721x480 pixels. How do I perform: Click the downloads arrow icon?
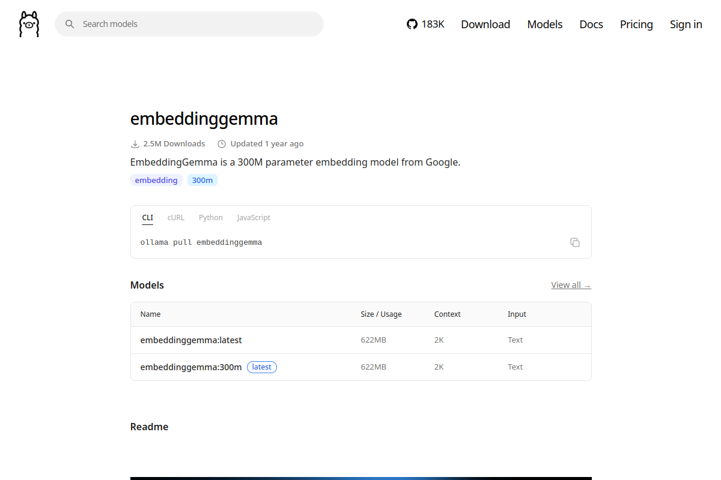135,144
